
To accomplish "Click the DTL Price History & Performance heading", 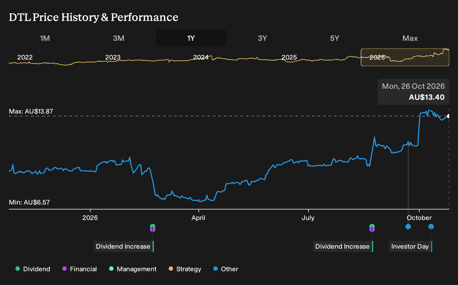I will [94, 17].
